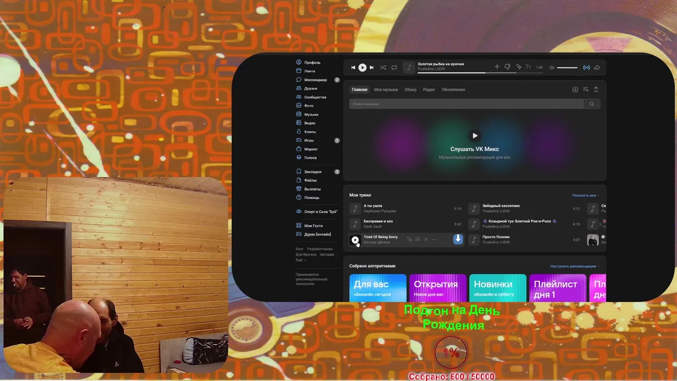Toggle broadcast music to status icon
Viewport: 677px width, 381px height.
click(586, 68)
